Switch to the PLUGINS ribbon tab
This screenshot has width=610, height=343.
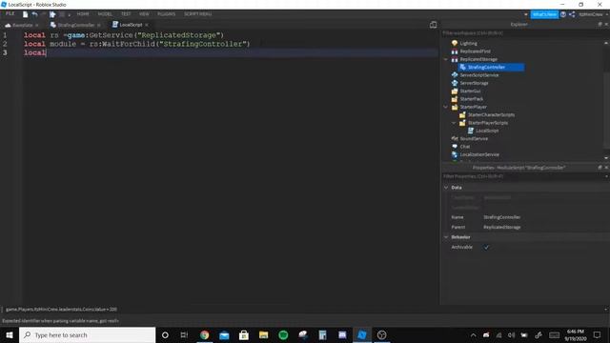click(x=166, y=14)
